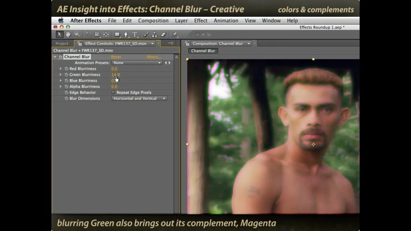Select the Rotation tool
411x231 pixels.
[88, 34]
